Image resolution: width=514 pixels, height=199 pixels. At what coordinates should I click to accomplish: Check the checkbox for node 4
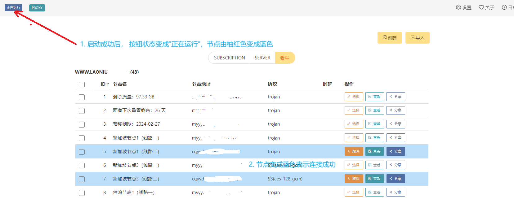click(x=82, y=138)
